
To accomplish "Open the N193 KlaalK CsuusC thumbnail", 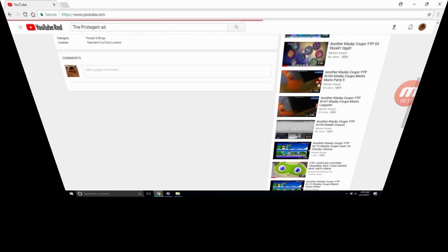I will pyautogui.click(x=295, y=129).
